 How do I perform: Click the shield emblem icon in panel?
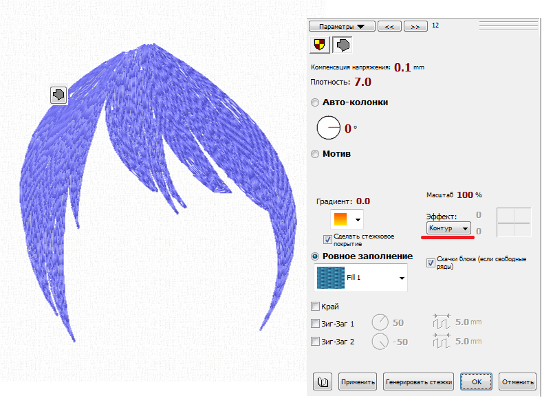tap(319, 45)
